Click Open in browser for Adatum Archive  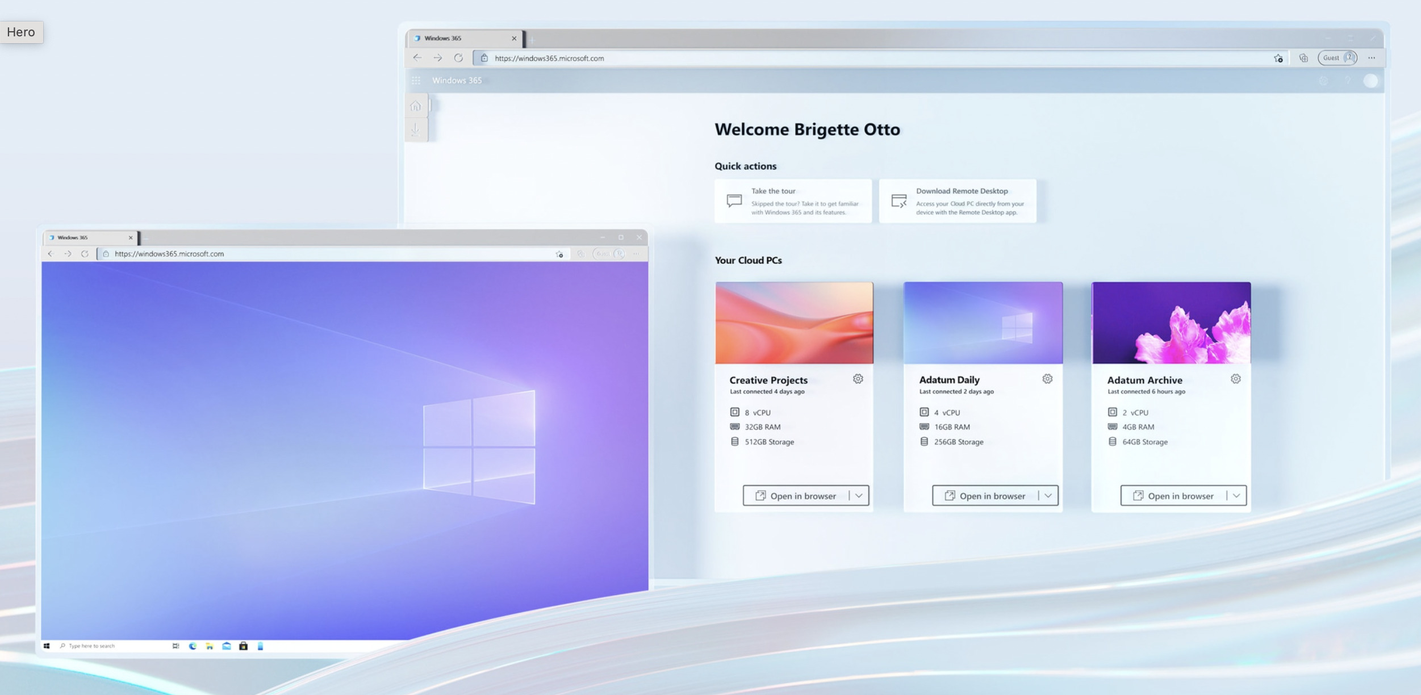point(1173,496)
